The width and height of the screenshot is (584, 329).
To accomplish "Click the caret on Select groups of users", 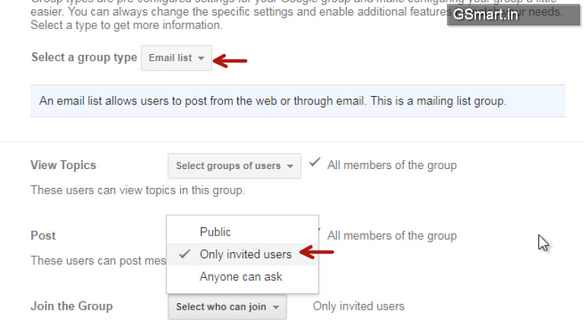I will 290,166.
